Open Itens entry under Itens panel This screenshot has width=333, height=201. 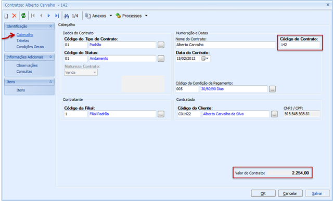[21, 90]
